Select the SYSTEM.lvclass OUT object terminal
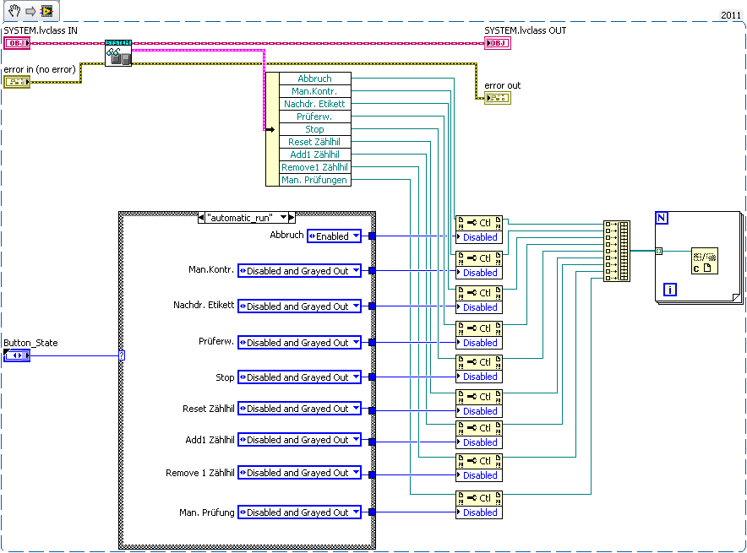This screenshot has height=553, width=747. pyautogui.click(x=498, y=43)
